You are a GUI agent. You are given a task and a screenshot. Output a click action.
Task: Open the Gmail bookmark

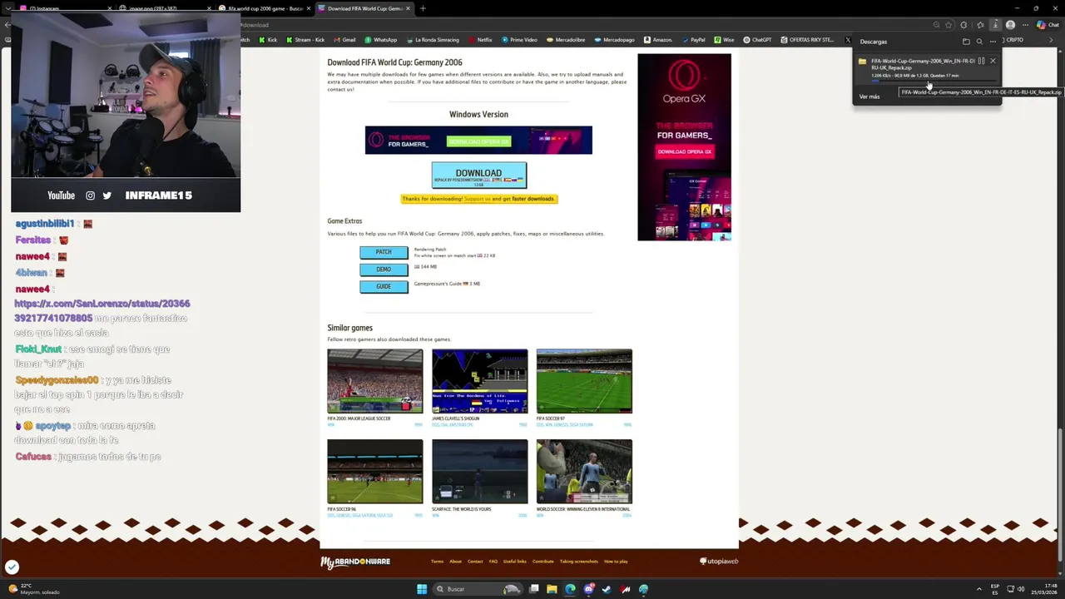tap(344, 40)
